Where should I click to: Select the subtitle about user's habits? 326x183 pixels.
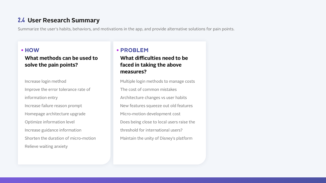tap(126, 29)
